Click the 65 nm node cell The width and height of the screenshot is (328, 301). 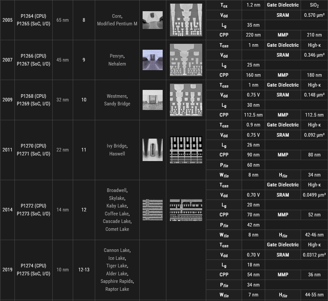pos(63,20)
